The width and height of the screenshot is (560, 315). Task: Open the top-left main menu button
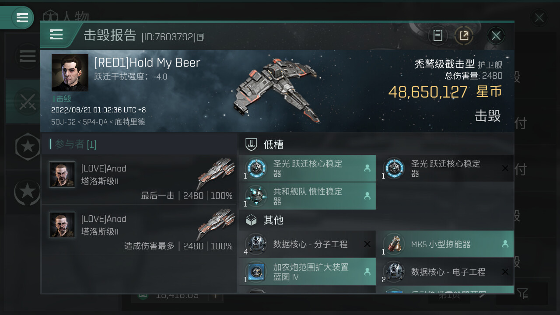22,17
